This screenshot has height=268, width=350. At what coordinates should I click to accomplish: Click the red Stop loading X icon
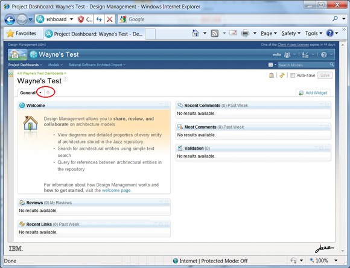pos(109,19)
